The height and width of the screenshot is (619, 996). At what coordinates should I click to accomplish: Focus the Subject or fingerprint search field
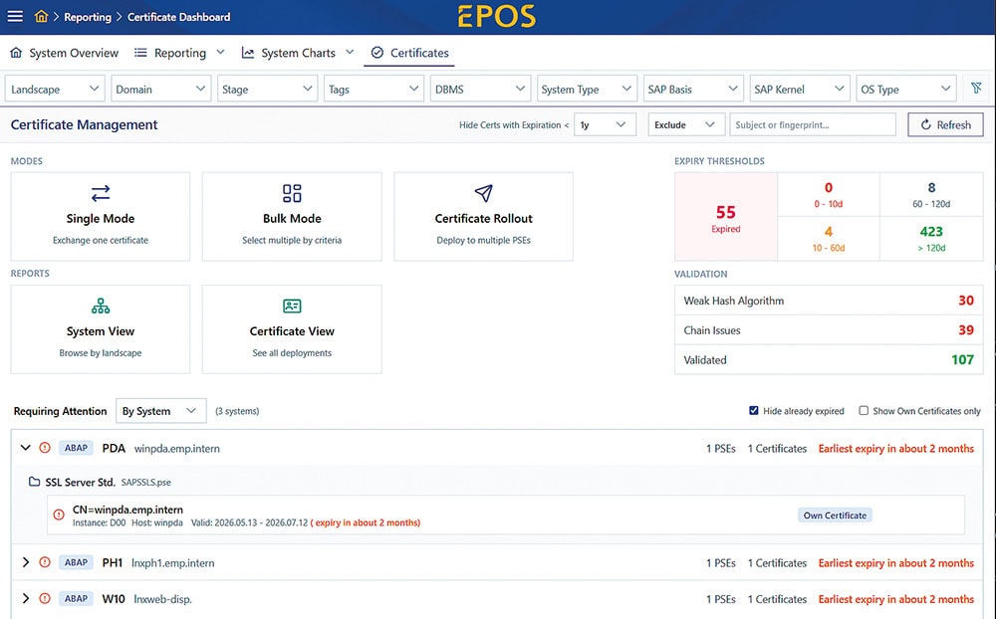[x=813, y=124]
